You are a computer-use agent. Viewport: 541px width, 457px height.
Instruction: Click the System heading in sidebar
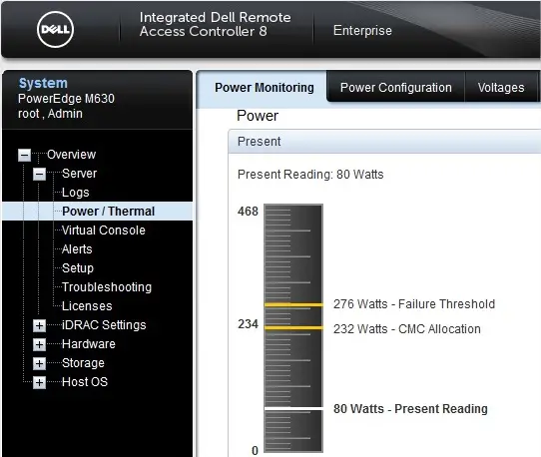pyautogui.click(x=43, y=83)
